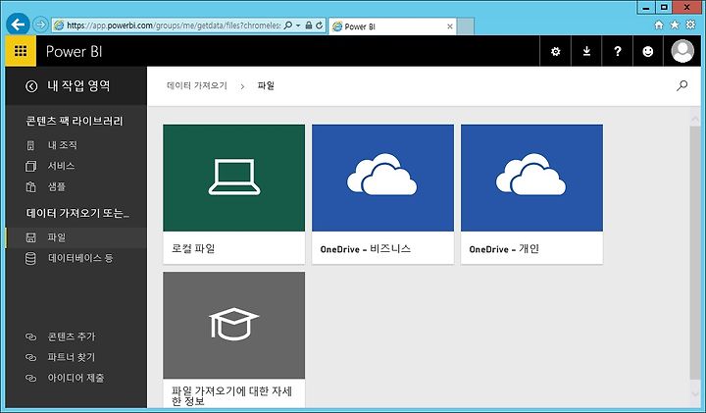This screenshot has height=413, width=706.
Task: Open the browser Tools gear icon
Action: coord(690,25)
